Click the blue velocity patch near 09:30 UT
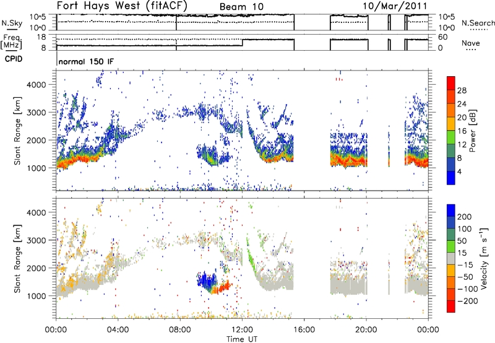The width and height of the screenshot is (495, 343). pos(207,280)
